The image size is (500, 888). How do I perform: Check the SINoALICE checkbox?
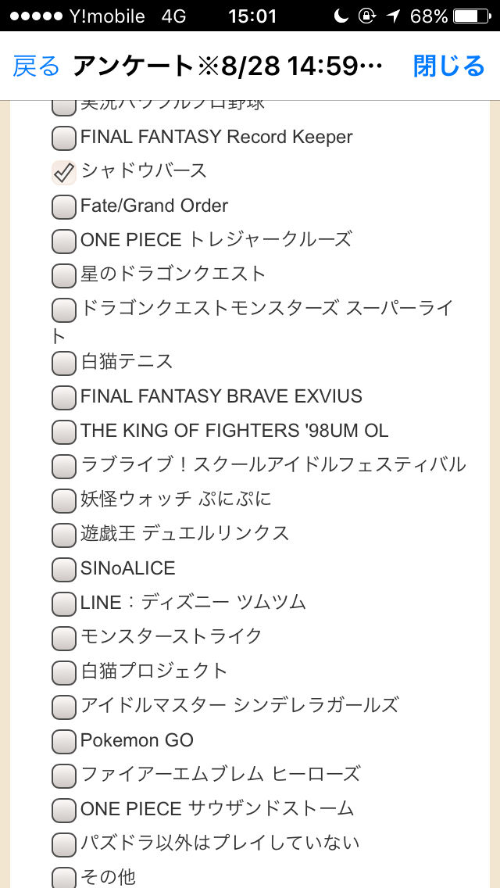click(x=64, y=569)
